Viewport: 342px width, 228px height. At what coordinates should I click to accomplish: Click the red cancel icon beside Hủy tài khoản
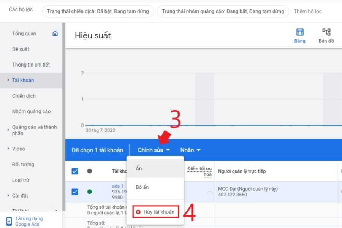click(138, 212)
